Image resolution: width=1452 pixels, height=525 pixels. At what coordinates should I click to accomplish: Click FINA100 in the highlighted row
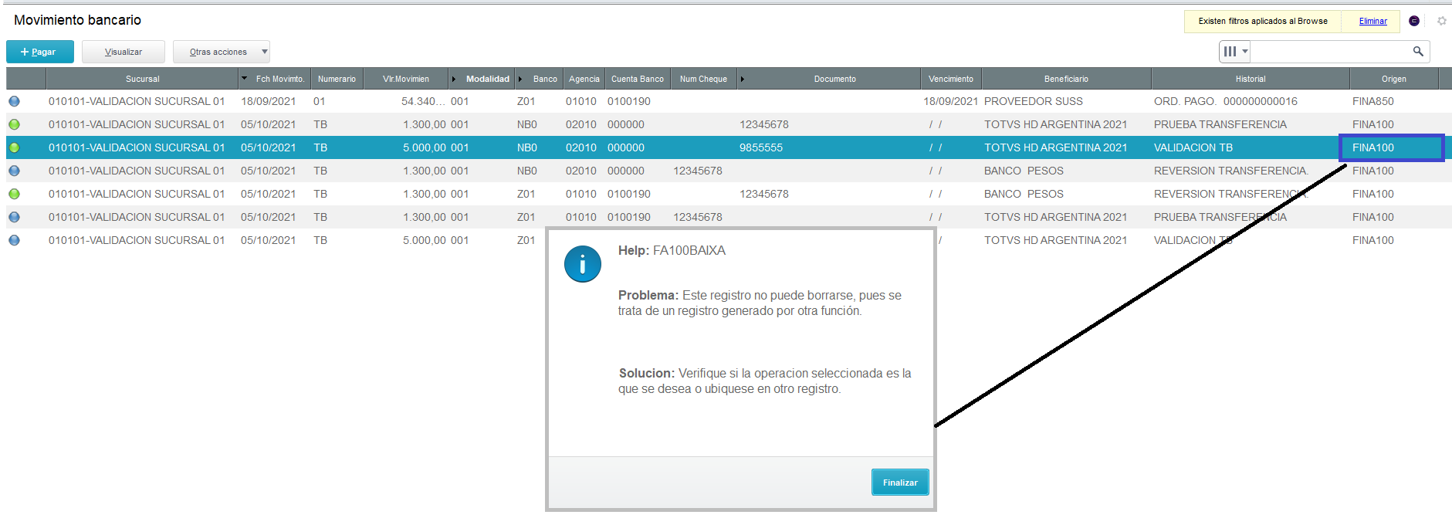1373,147
